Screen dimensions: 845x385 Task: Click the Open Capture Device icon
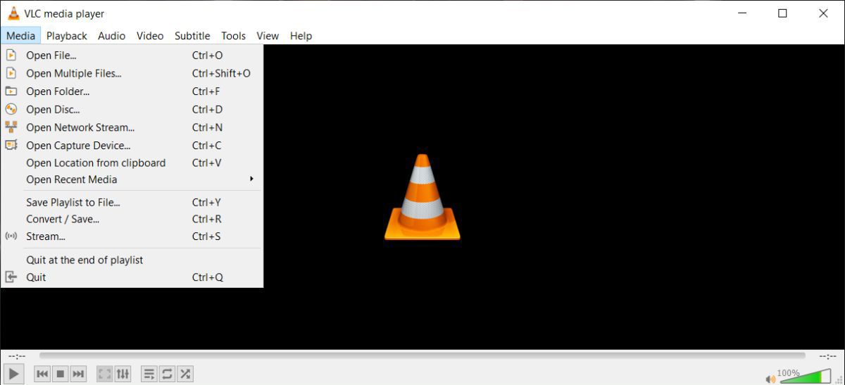pyautogui.click(x=11, y=145)
